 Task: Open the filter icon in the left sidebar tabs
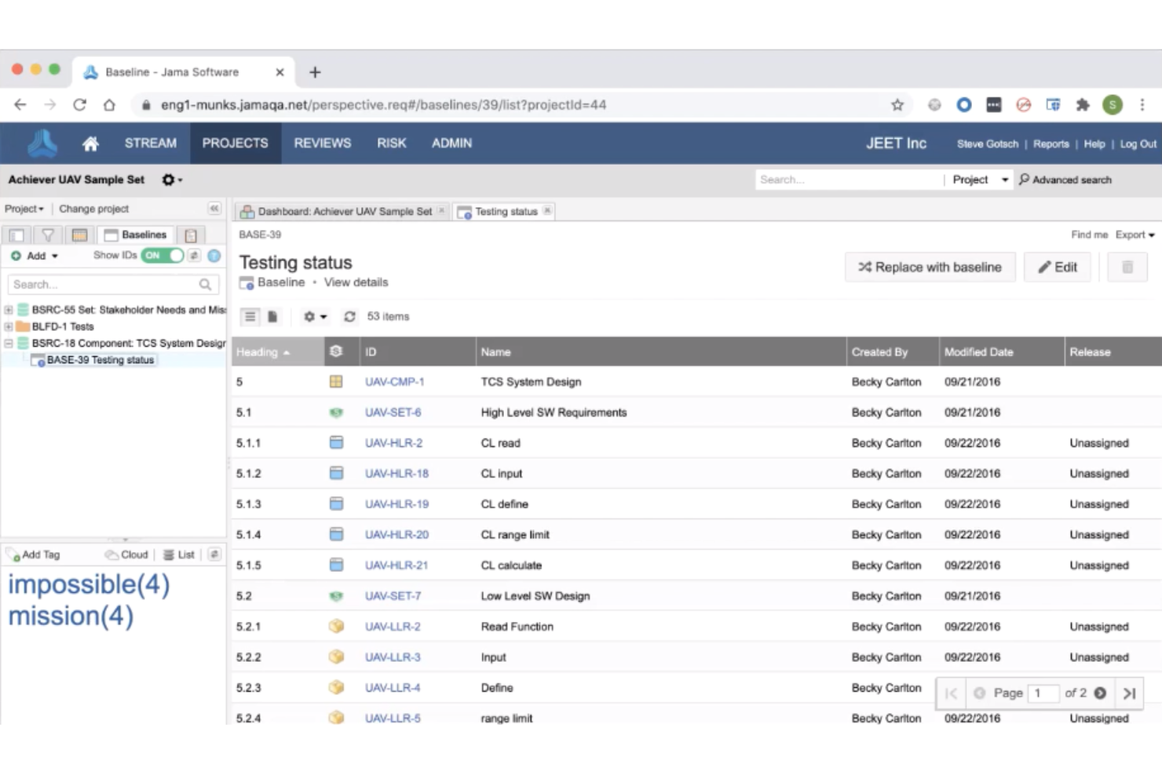pyautogui.click(x=47, y=234)
